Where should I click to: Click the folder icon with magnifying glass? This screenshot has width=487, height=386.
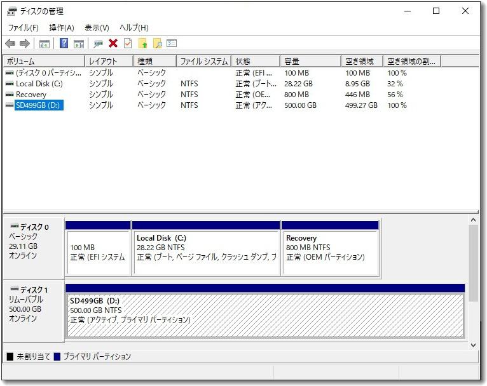coord(157,44)
